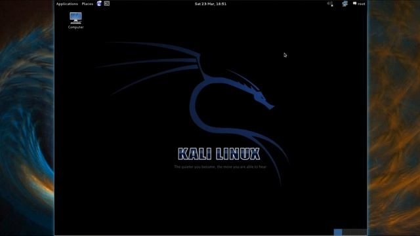Open the network connection icon
420x236 pixels.
[345, 3]
